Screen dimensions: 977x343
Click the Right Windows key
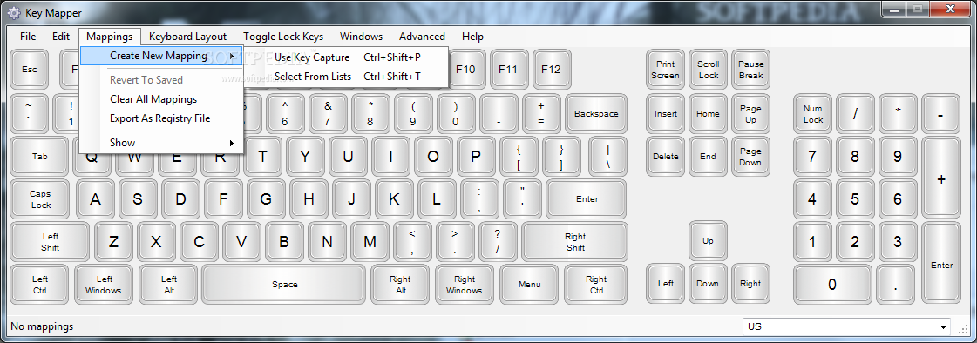[465, 285]
